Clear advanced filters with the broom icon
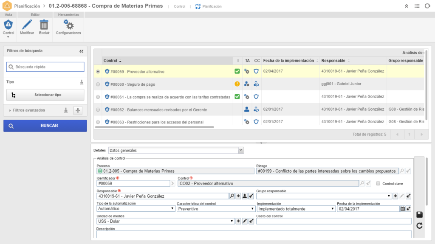The image size is (435, 244). coord(66,110)
